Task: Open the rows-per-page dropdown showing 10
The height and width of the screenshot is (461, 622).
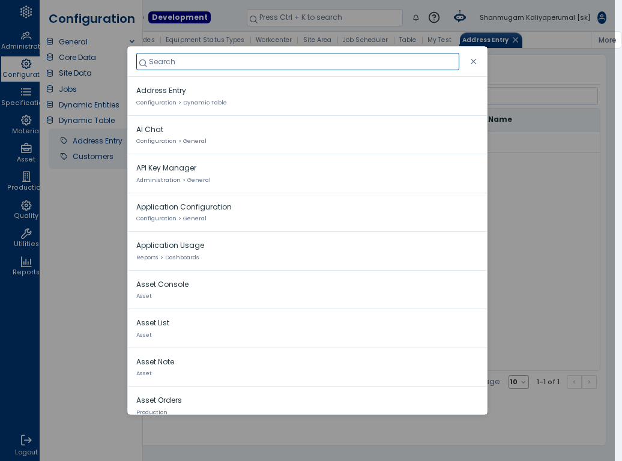Action: pyautogui.click(x=519, y=382)
